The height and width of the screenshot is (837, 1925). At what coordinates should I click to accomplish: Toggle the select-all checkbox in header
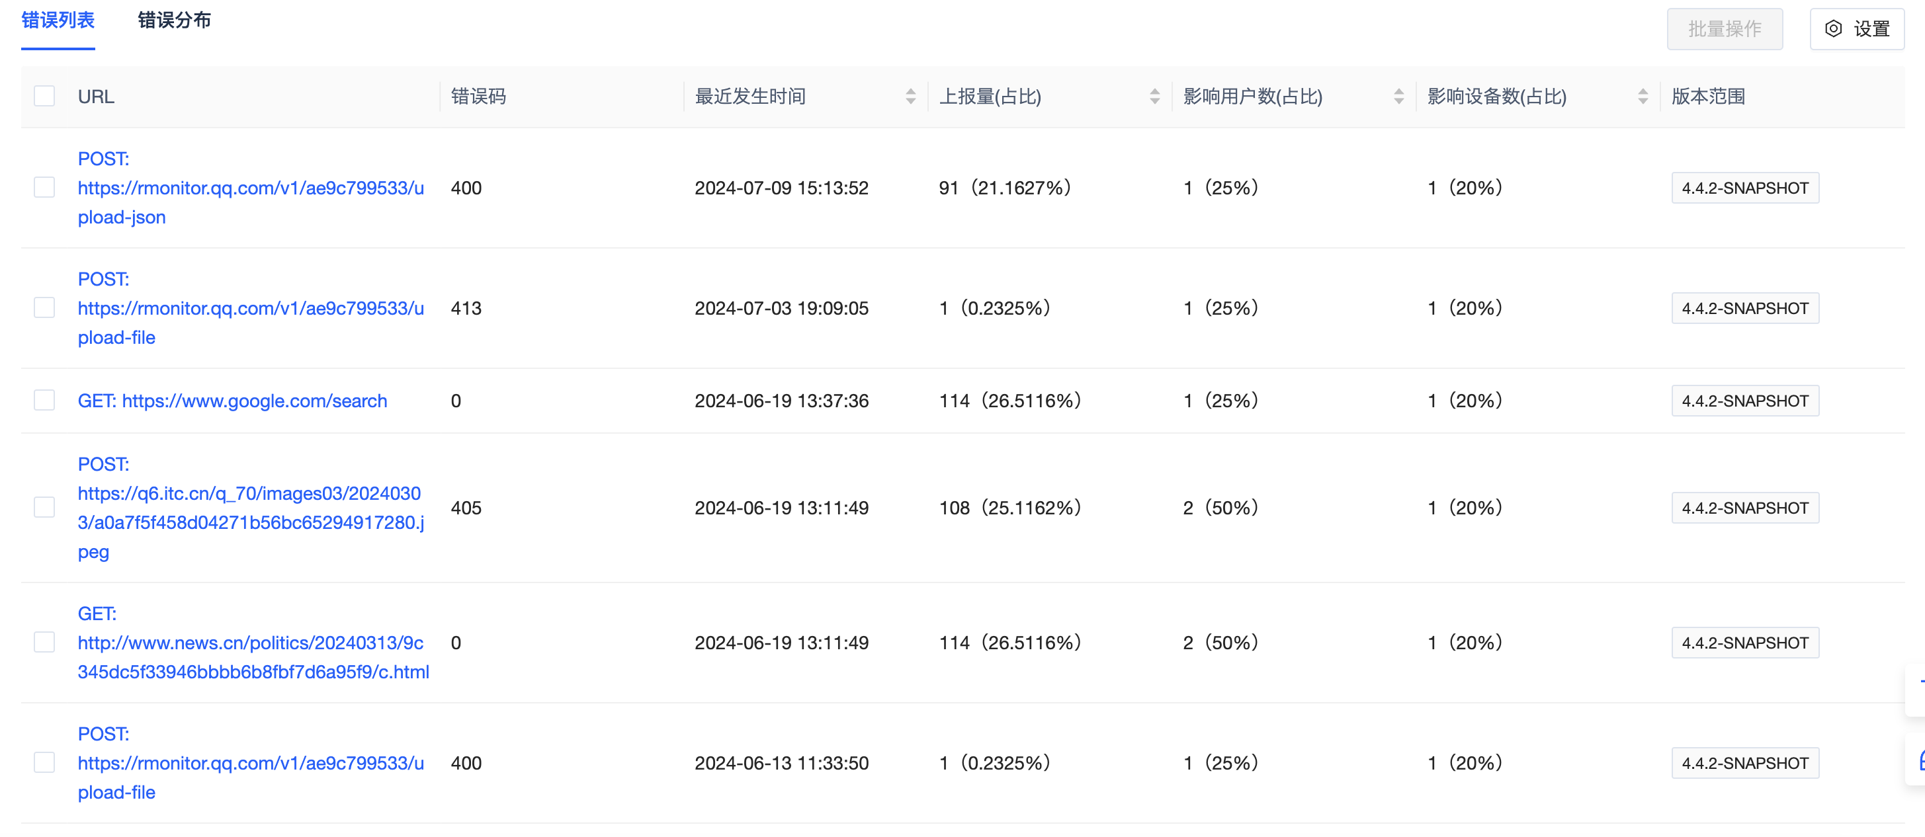[45, 97]
